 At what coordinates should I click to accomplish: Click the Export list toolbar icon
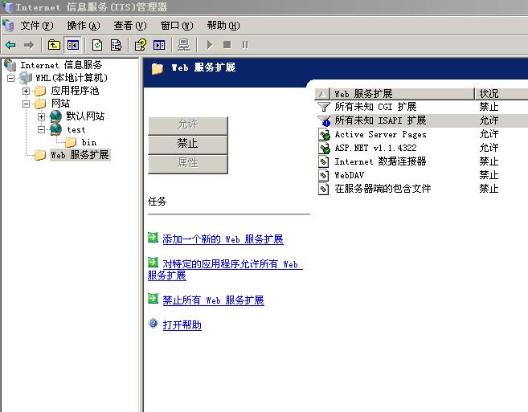pos(117,45)
